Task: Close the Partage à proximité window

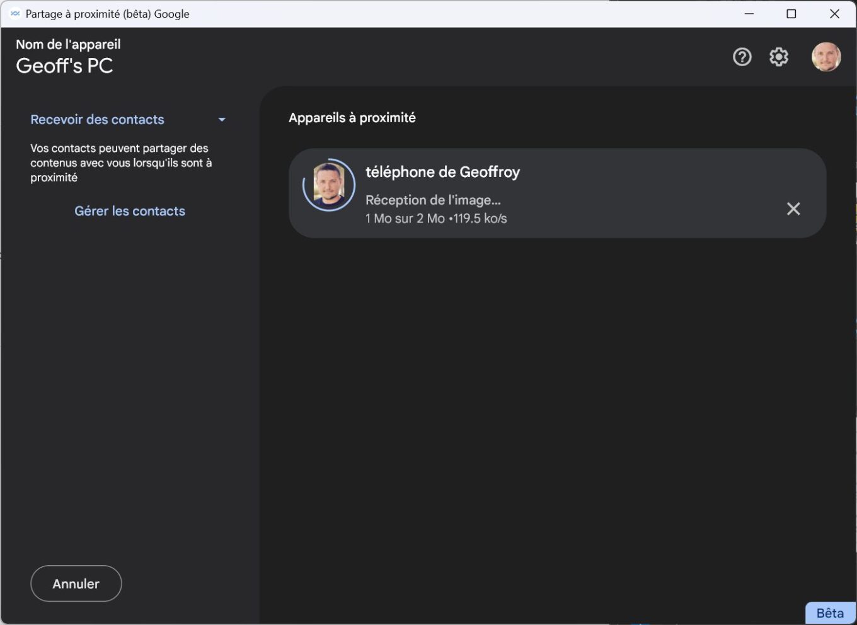Action: click(834, 14)
